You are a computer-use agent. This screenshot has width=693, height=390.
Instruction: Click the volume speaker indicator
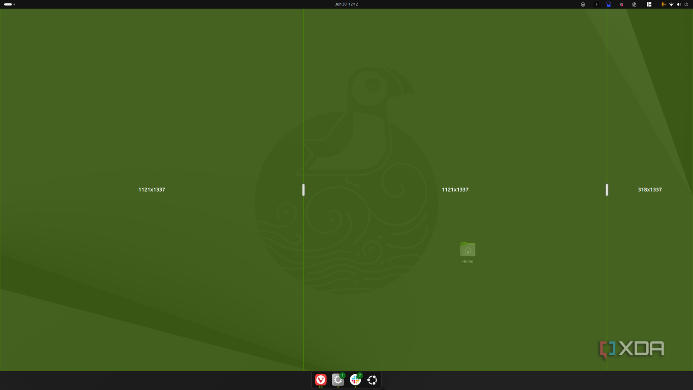point(679,4)
